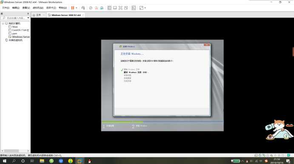
Task: Click the green message log status icon
Action: point(288,155)
